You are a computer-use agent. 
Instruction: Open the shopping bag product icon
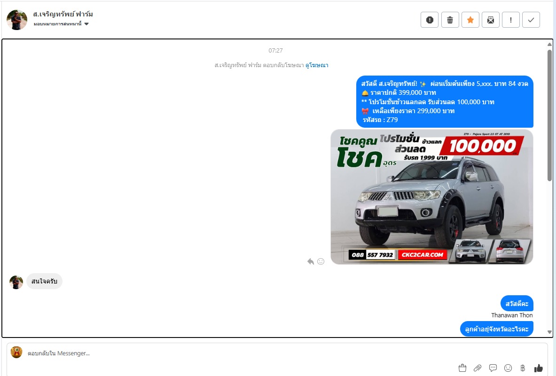tap(462, 368)
